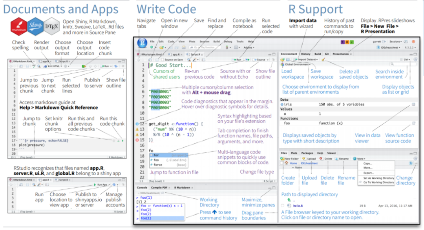This screenshot has width=424, height=230.
Task: Open the Import Dataset dropdown
Action: [305, 60]
